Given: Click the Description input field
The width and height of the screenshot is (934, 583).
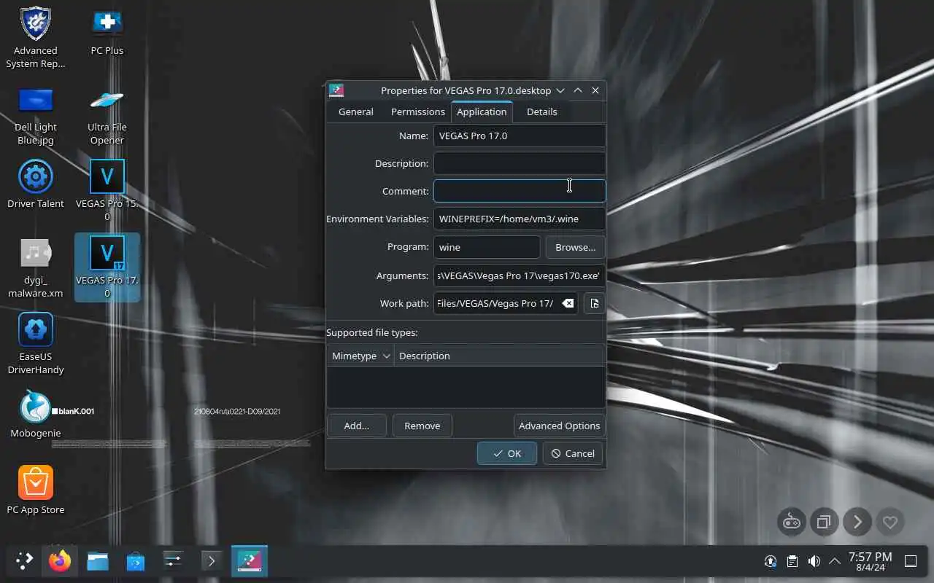Looking at the screenshot, I should (520, 163).
